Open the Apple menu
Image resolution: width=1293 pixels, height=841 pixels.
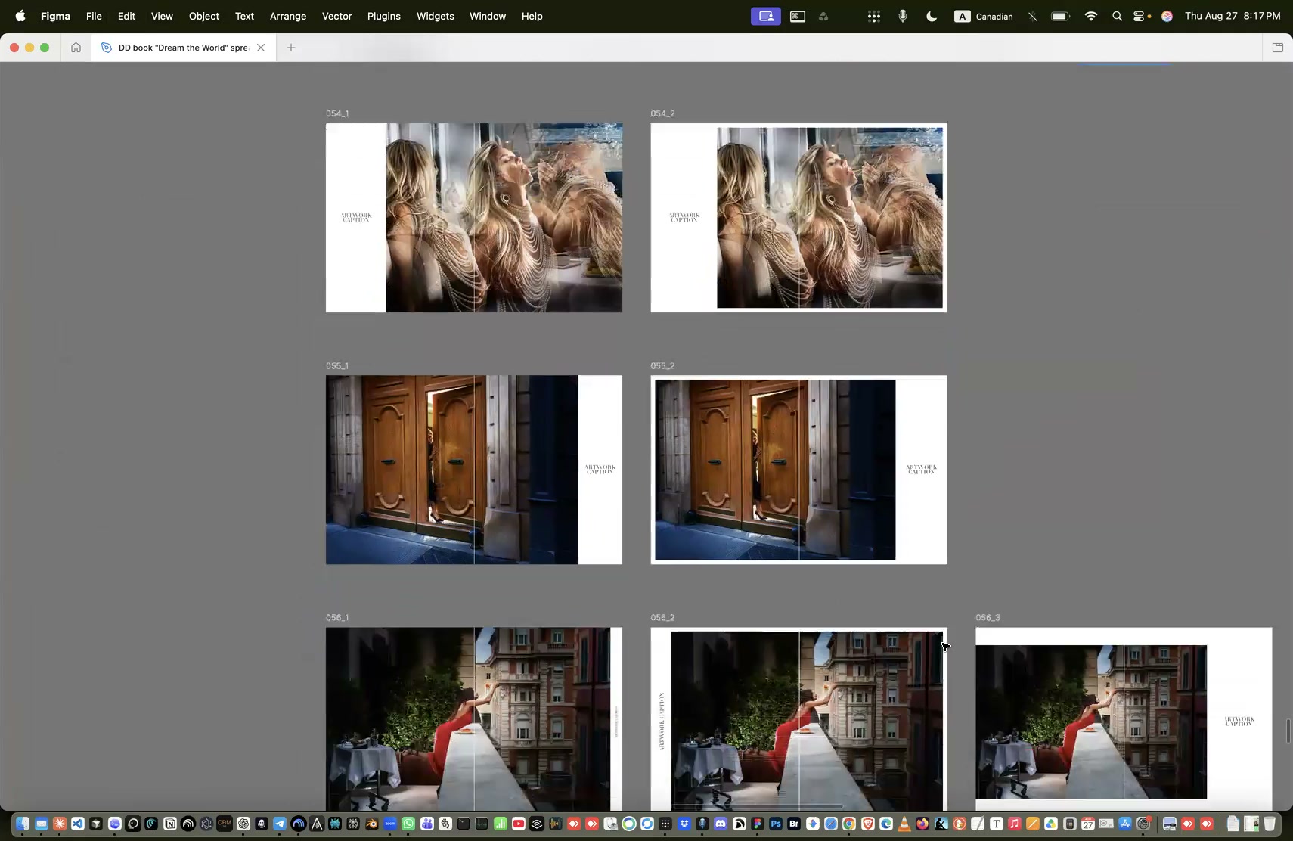coord(20,16)
